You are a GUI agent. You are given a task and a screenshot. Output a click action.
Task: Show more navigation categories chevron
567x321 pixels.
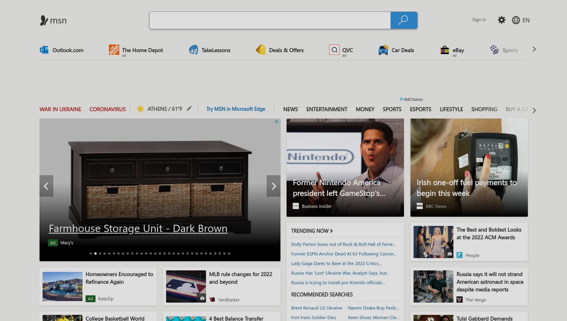pos(534,110)
